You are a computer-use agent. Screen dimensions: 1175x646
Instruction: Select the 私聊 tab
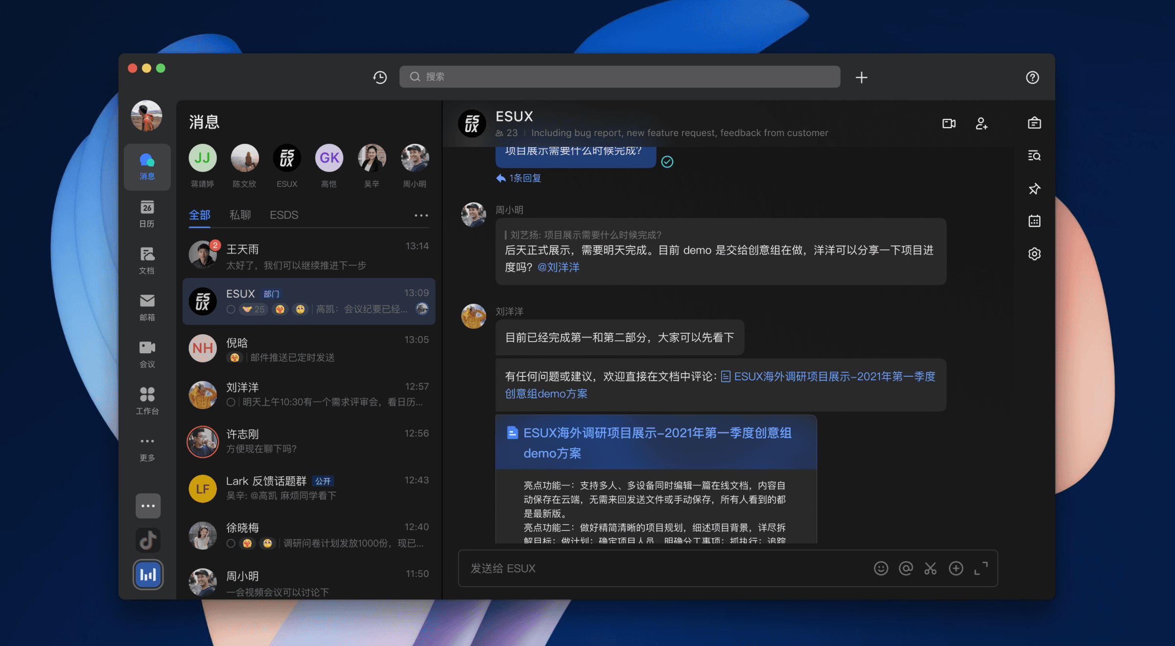click(x=240, y=215)
